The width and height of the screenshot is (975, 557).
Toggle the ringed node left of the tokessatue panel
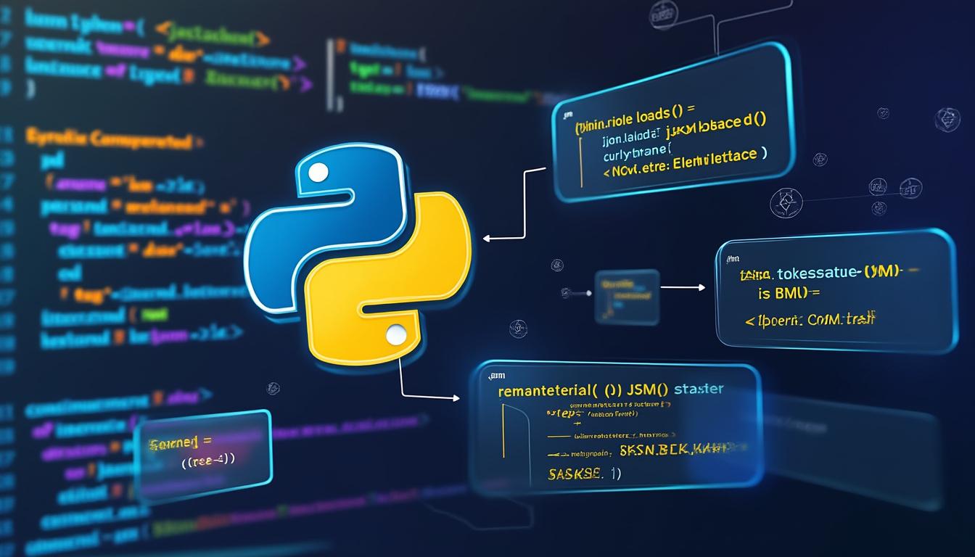coord(517,328)
